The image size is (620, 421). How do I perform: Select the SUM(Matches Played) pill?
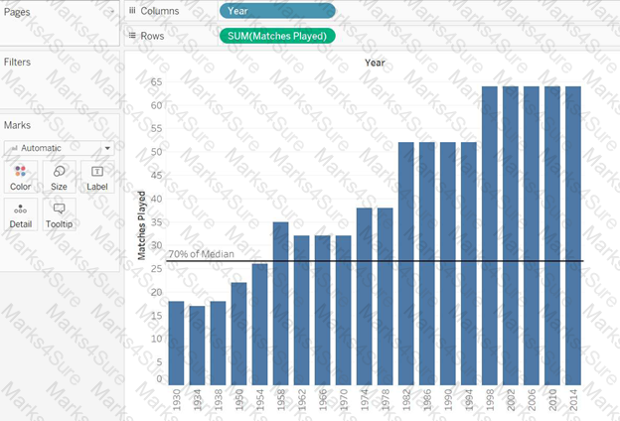pyautogui.click(x=277, y=36)
